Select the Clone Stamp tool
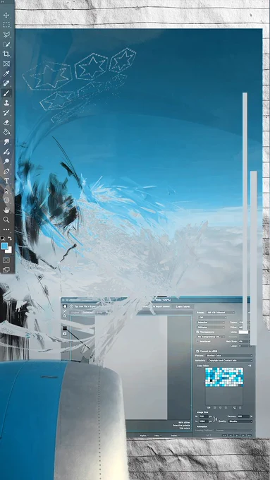This screenshot has height=480, width=270. [6, 103]
